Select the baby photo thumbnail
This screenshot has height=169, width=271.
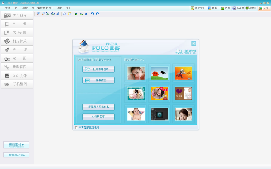tap(136, 114)
